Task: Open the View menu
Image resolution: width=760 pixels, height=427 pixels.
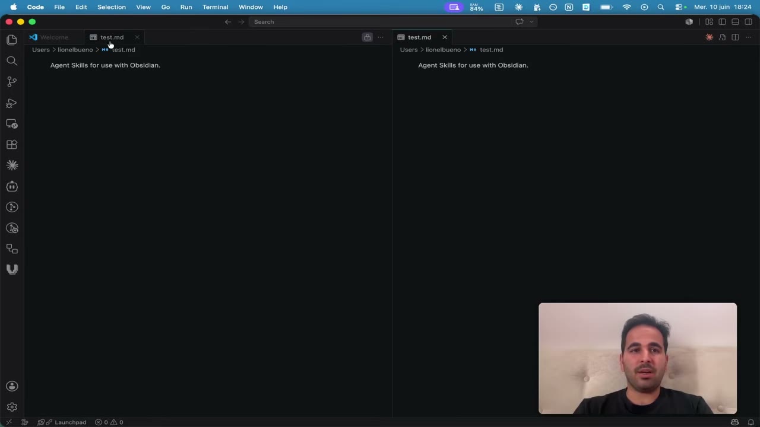Action: [143, 7]
